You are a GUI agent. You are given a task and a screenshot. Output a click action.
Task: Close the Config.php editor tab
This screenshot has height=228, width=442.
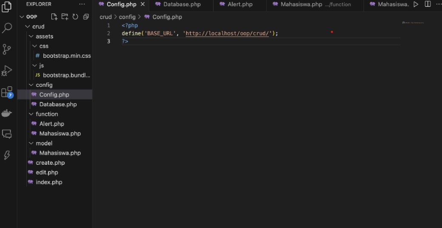point(143,4)
